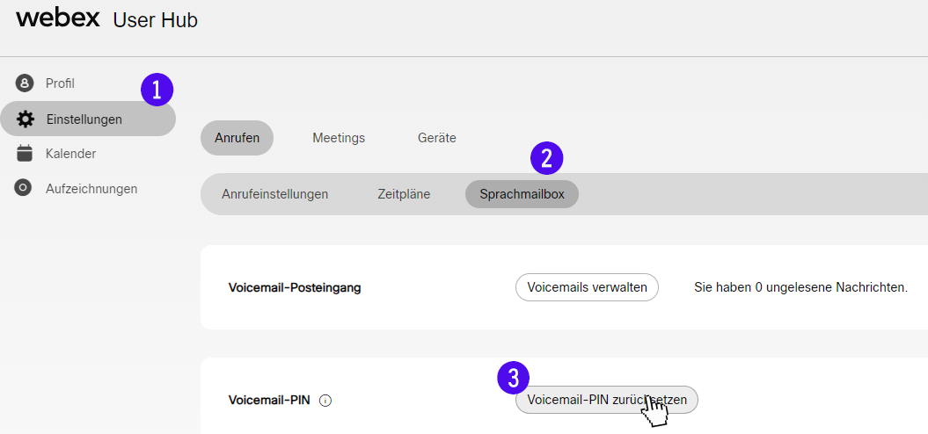Switch to the Anrufen tab
Screen dimensions: 928x434
click(x=237, y=138)
